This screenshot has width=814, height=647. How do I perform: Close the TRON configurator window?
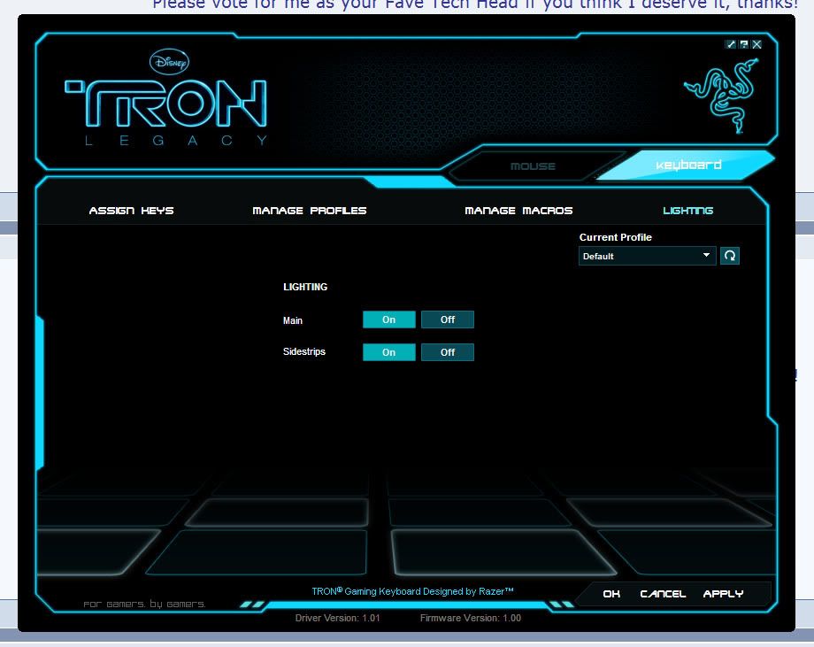(756, 44)
